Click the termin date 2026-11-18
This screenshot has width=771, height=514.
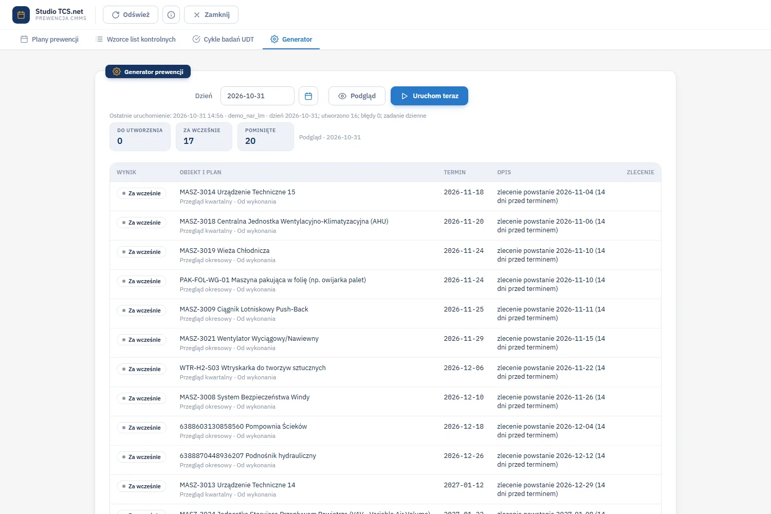point(464,192)
